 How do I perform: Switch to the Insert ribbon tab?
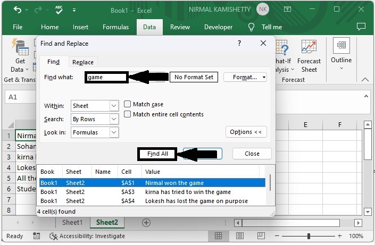click(x=81, y=27)
